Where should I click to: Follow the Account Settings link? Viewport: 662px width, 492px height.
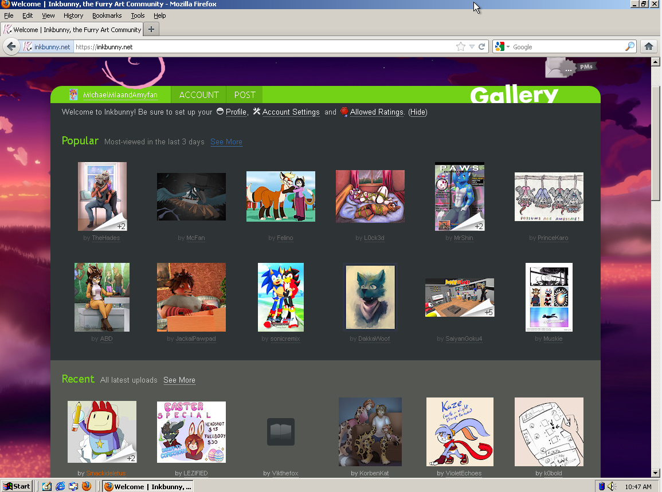(x=291, y=112)
